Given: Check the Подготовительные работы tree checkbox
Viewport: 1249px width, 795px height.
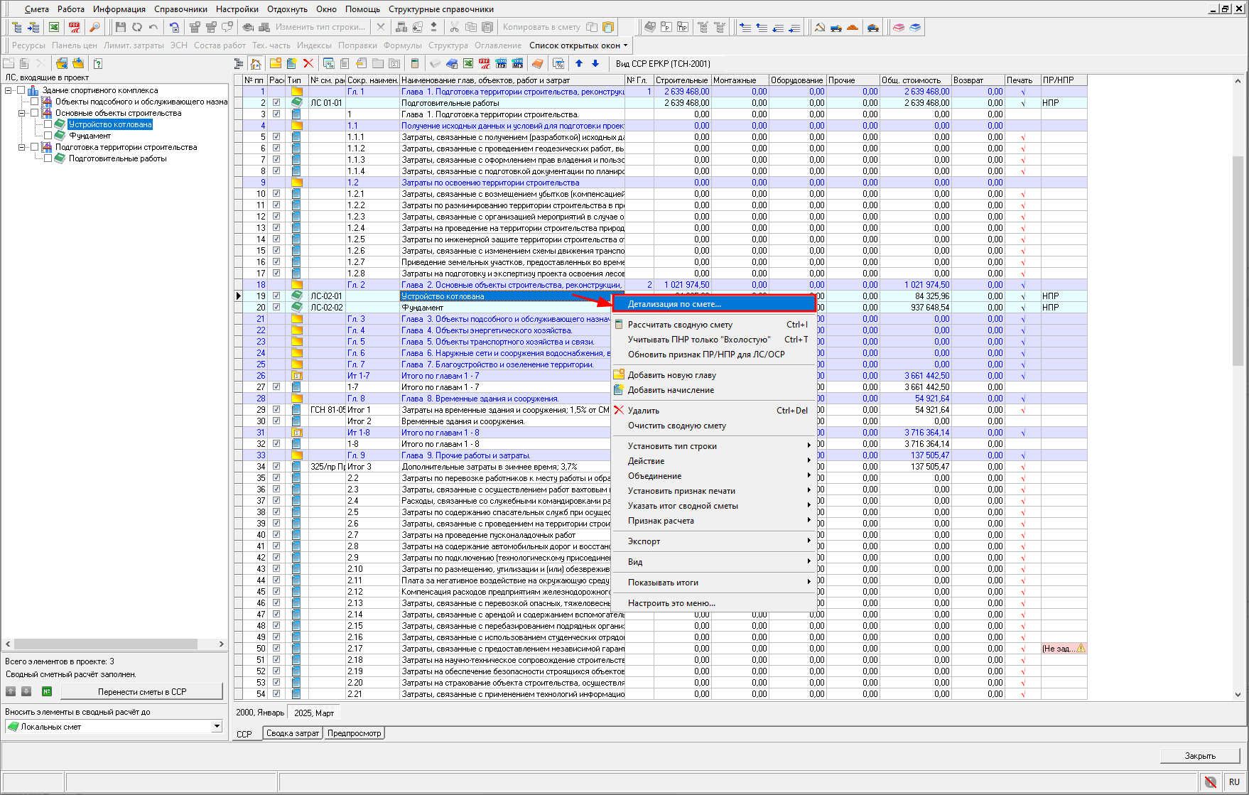Looking at the screenshot, I should 48,158.
